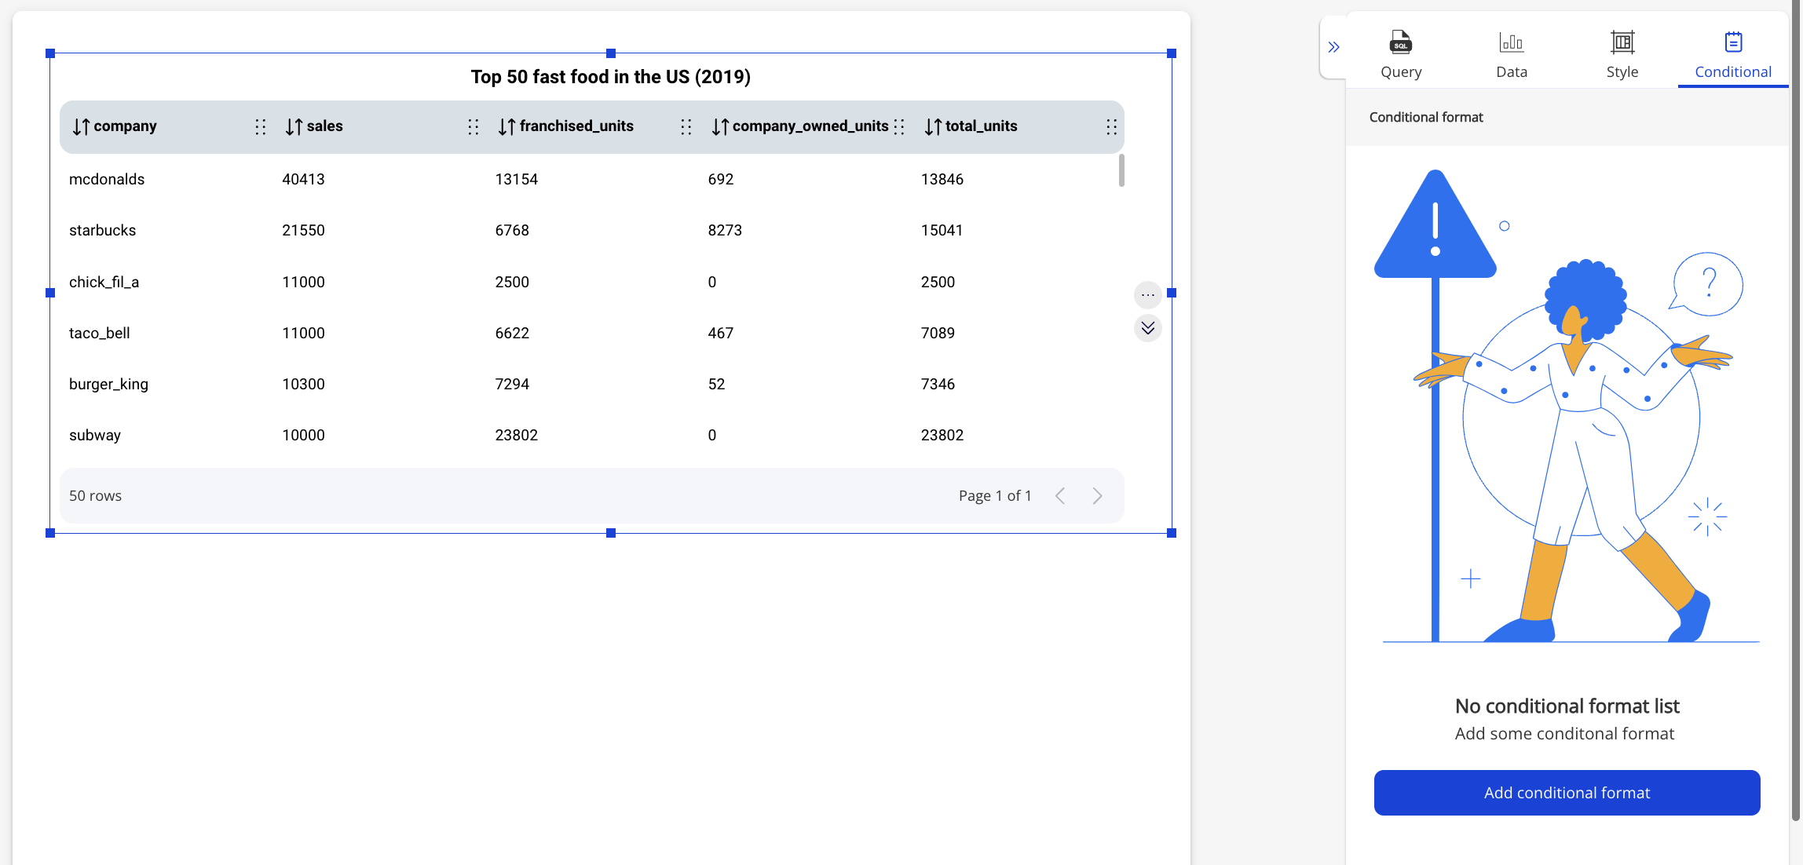Click the mcdonalds company cell
Screen dimensions: 1803x865
point(107,180)
